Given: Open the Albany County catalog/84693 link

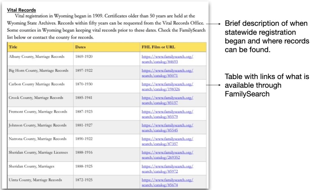Looking at the screenshot, I should [x=167, y=59].
